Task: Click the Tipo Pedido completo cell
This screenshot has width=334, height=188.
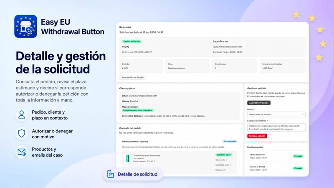Action: (187, 66)
